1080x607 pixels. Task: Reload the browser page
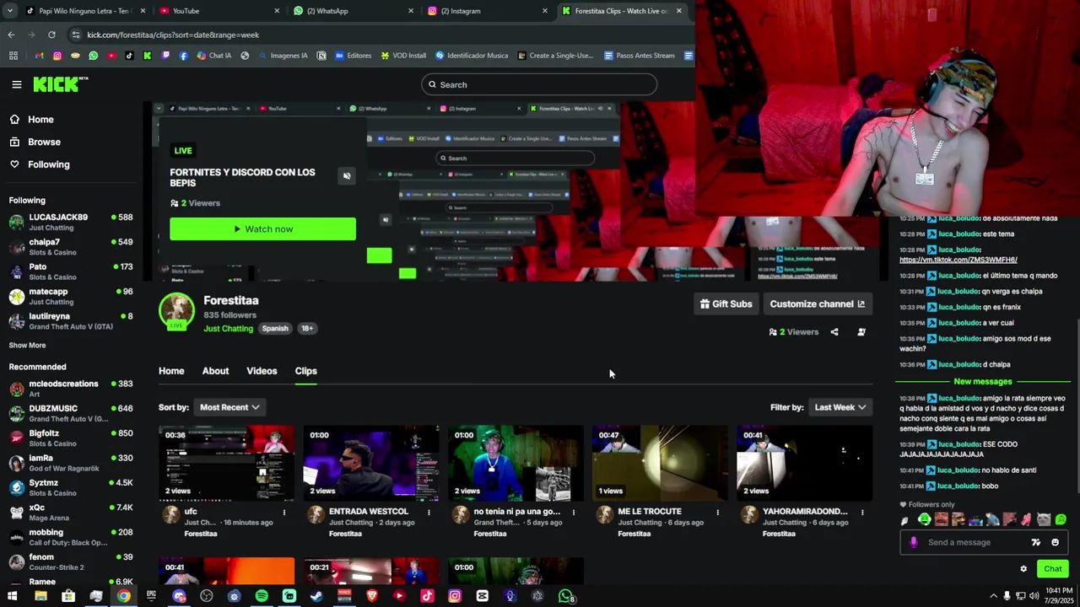tap(51, 35)
